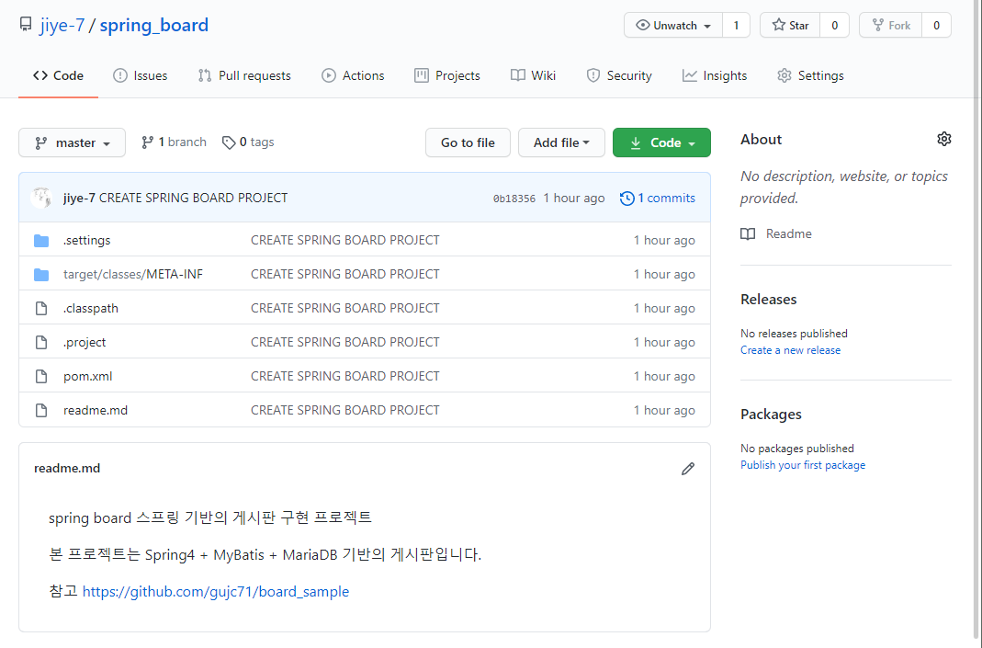Image resolution: width=982 pixels, height=648 pixels.
Task: Click the file icon for pom.xml
Action: [41, 376]
